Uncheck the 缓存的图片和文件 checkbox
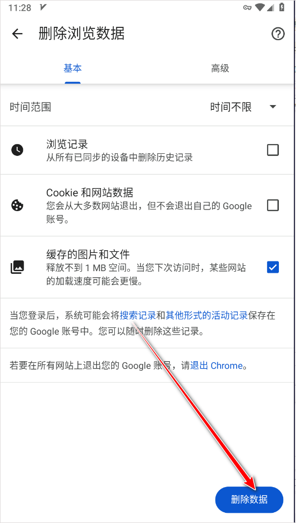 click(272, 267)
